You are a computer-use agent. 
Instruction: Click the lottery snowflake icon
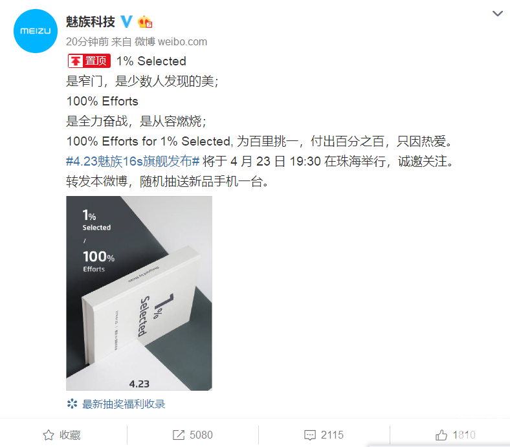(x=72, y=404)
